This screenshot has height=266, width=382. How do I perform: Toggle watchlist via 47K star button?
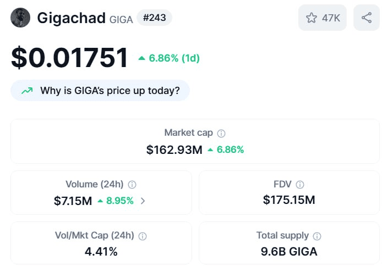[323, 18]
